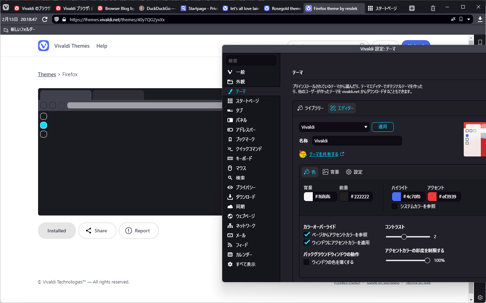The width and height of the screenshot is (486, 303).
Task: Switch to the Rosegold theme browser tab
Action: point(283,8)
